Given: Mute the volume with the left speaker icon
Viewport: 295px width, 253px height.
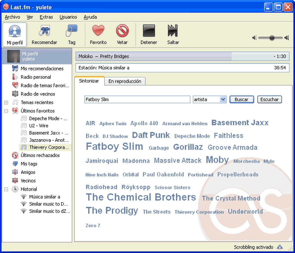Looking at the screenshot, I should (x=254, y=38).
